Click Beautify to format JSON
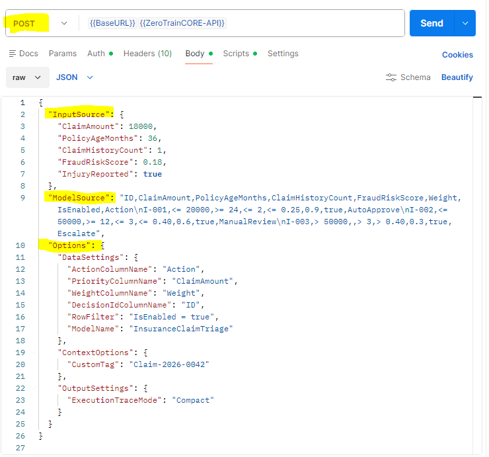Viewport: 489px width, 457px height. [x=457, y=77]
